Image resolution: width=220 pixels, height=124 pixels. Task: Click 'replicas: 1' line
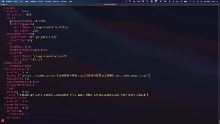pos(19,114)
